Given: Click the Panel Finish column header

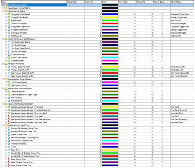Looking at the screenshot, I should coord(182,2).
